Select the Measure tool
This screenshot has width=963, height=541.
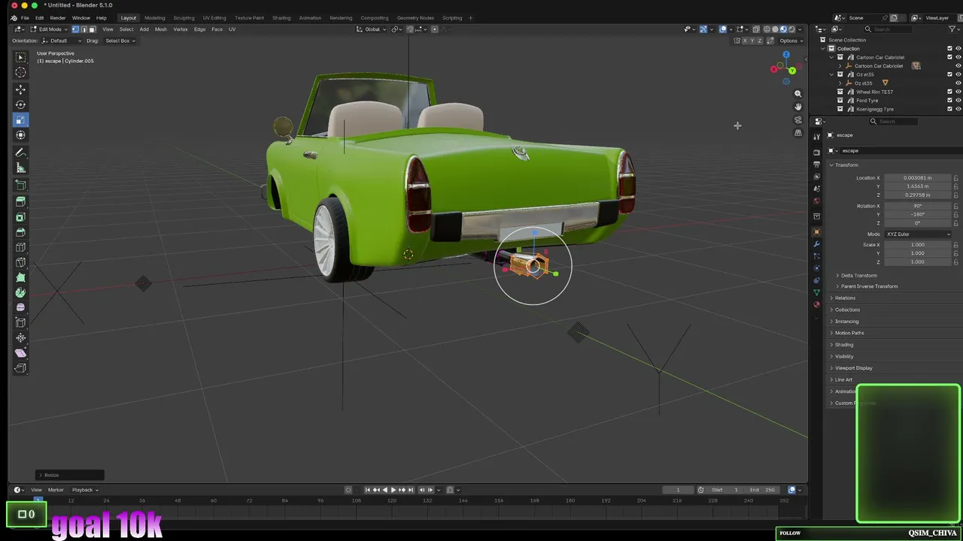tap(20, 168)
